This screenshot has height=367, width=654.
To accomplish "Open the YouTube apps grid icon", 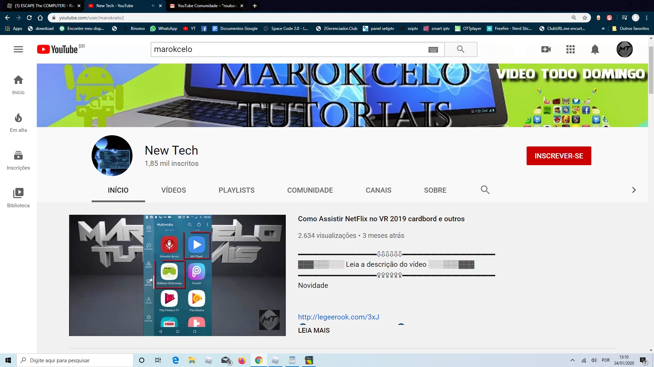I will point(571,49).
